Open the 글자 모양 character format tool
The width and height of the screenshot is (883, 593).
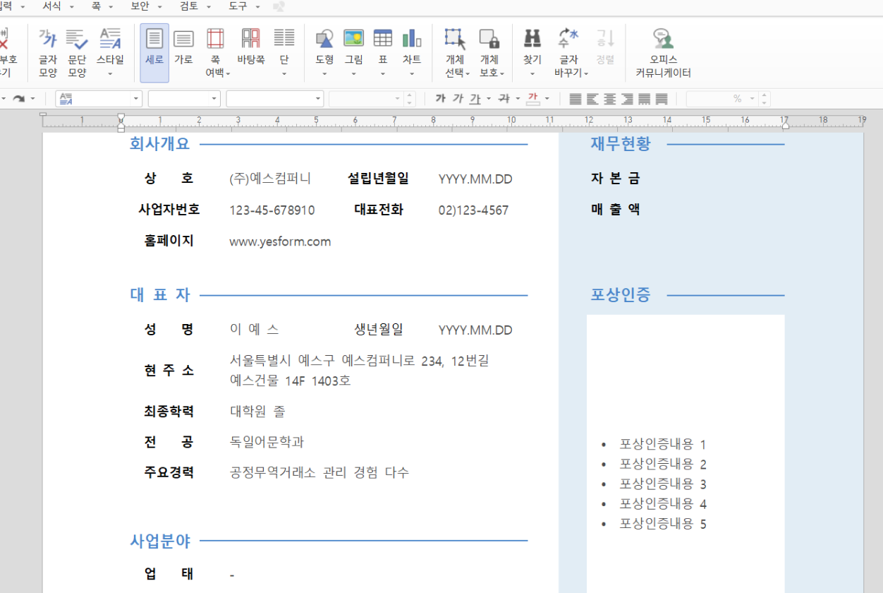(x=48, y=53)
